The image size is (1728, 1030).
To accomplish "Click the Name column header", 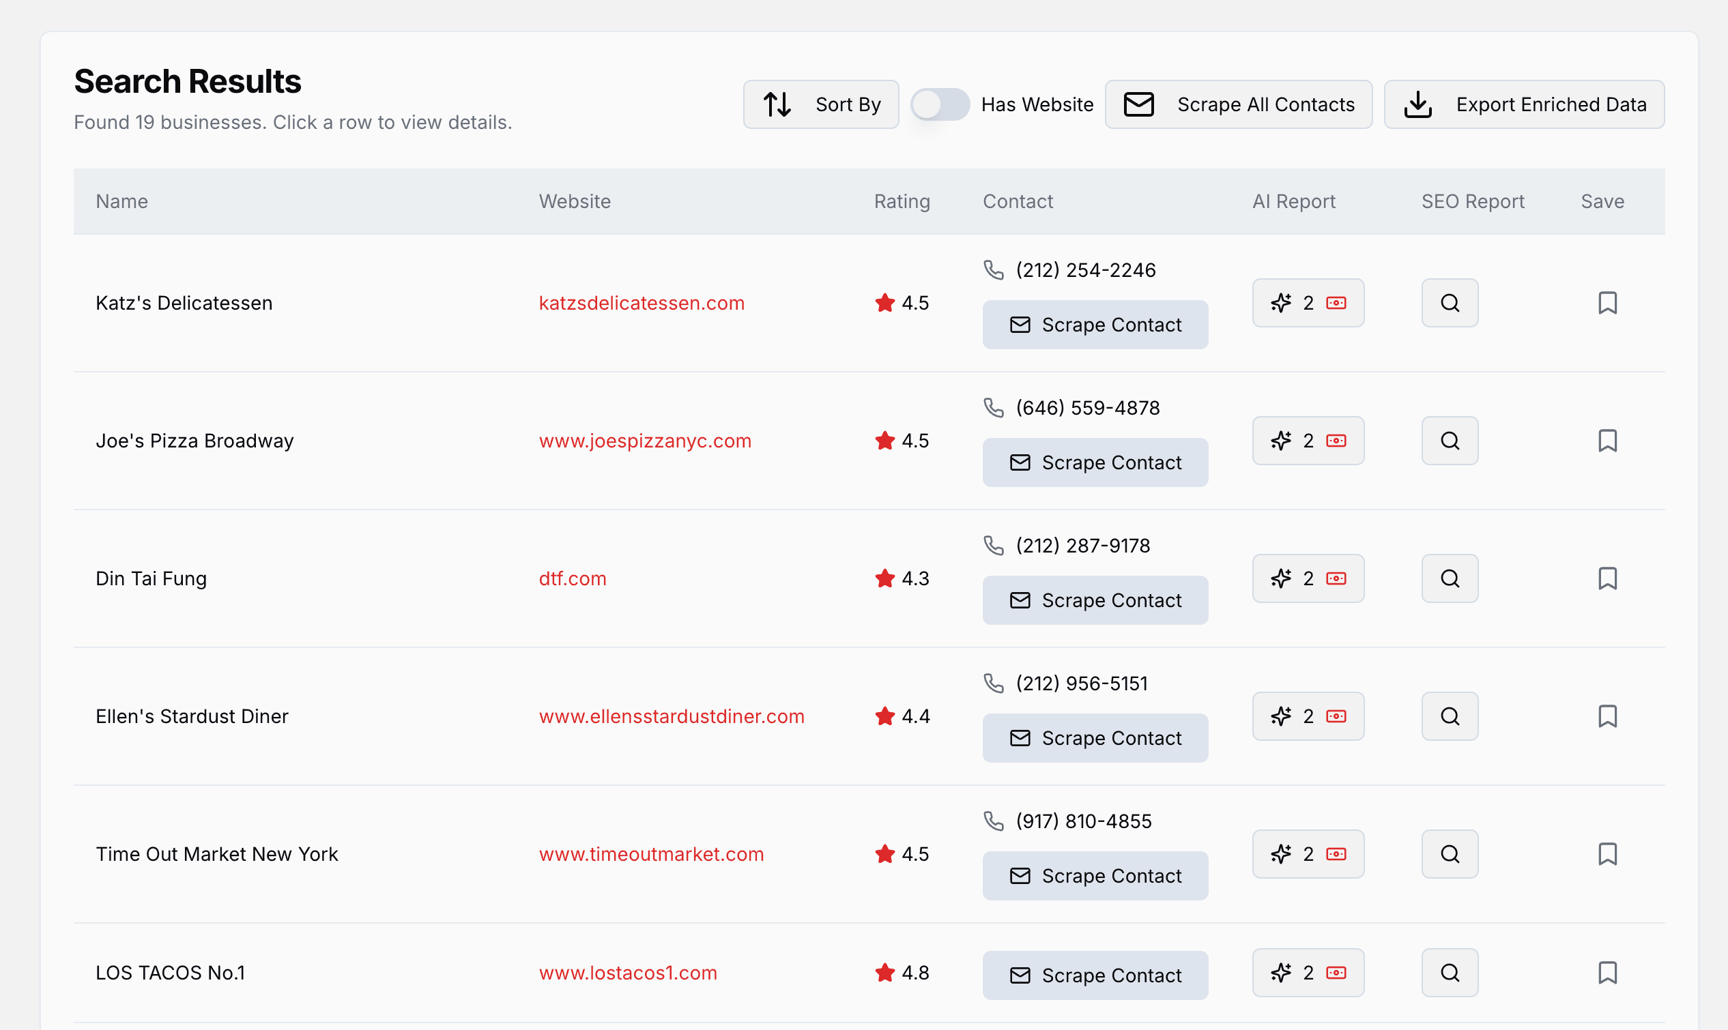I will pos(121,201).
